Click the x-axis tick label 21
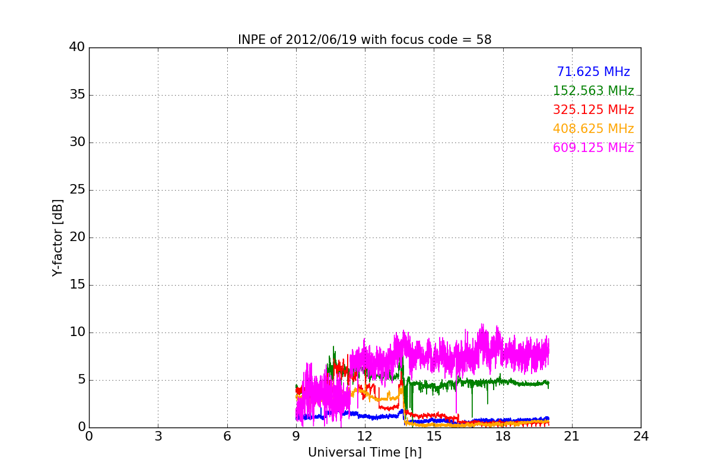The height and width of the screenshot is (475, 712). point(572,436)
